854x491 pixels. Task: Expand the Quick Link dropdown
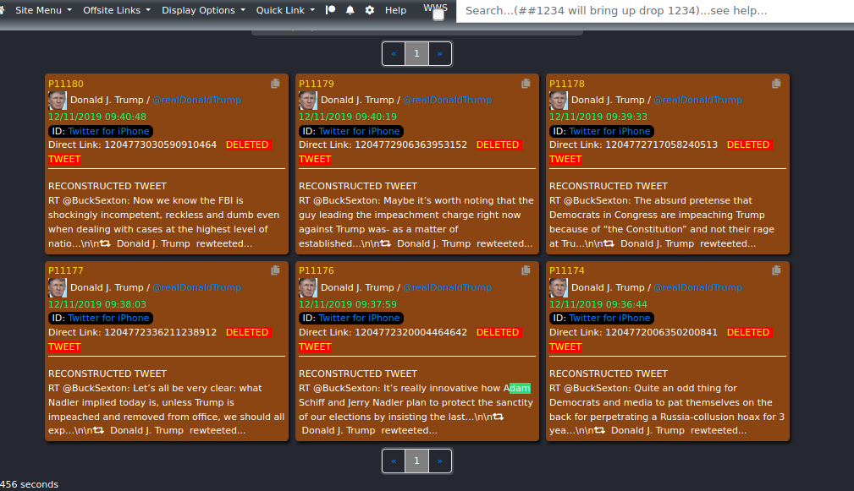pos(285,10)
